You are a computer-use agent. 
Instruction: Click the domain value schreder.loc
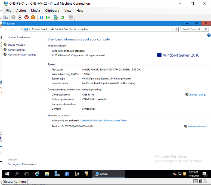[89, 109]
